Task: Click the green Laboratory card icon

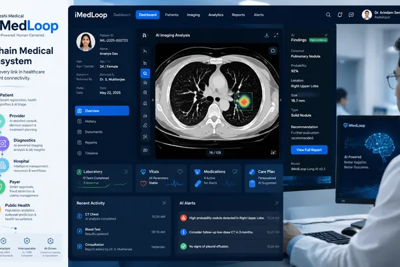Action: coord(79,172)
